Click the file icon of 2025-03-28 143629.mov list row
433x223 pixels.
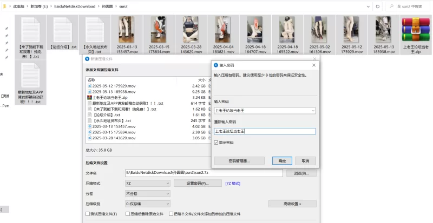[89, 138]
